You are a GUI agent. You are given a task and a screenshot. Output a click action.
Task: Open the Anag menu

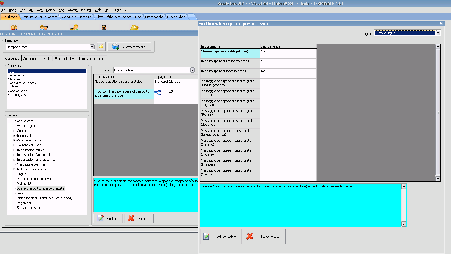tap(13, 10)
